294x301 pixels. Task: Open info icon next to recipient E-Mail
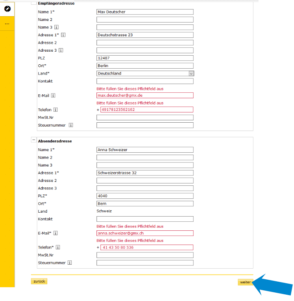(53, 95)
